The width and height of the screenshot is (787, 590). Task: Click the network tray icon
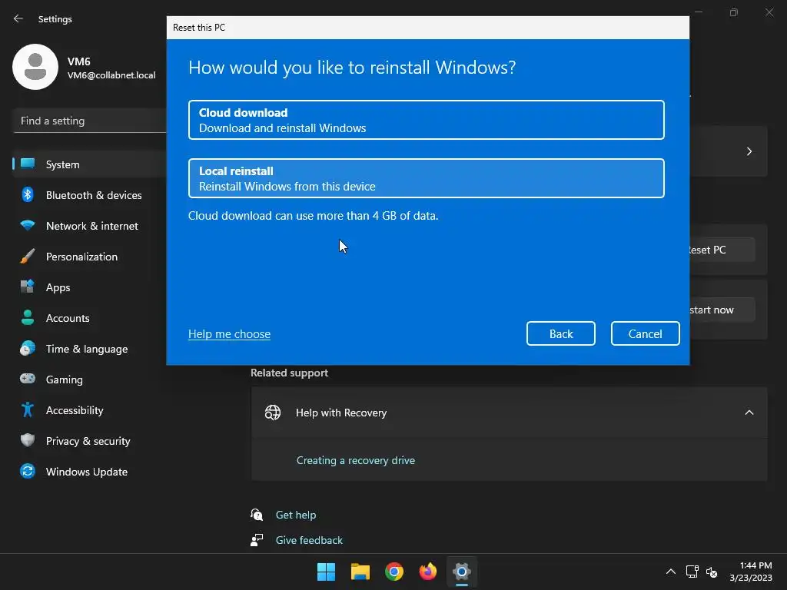click(x=692, y=572)
